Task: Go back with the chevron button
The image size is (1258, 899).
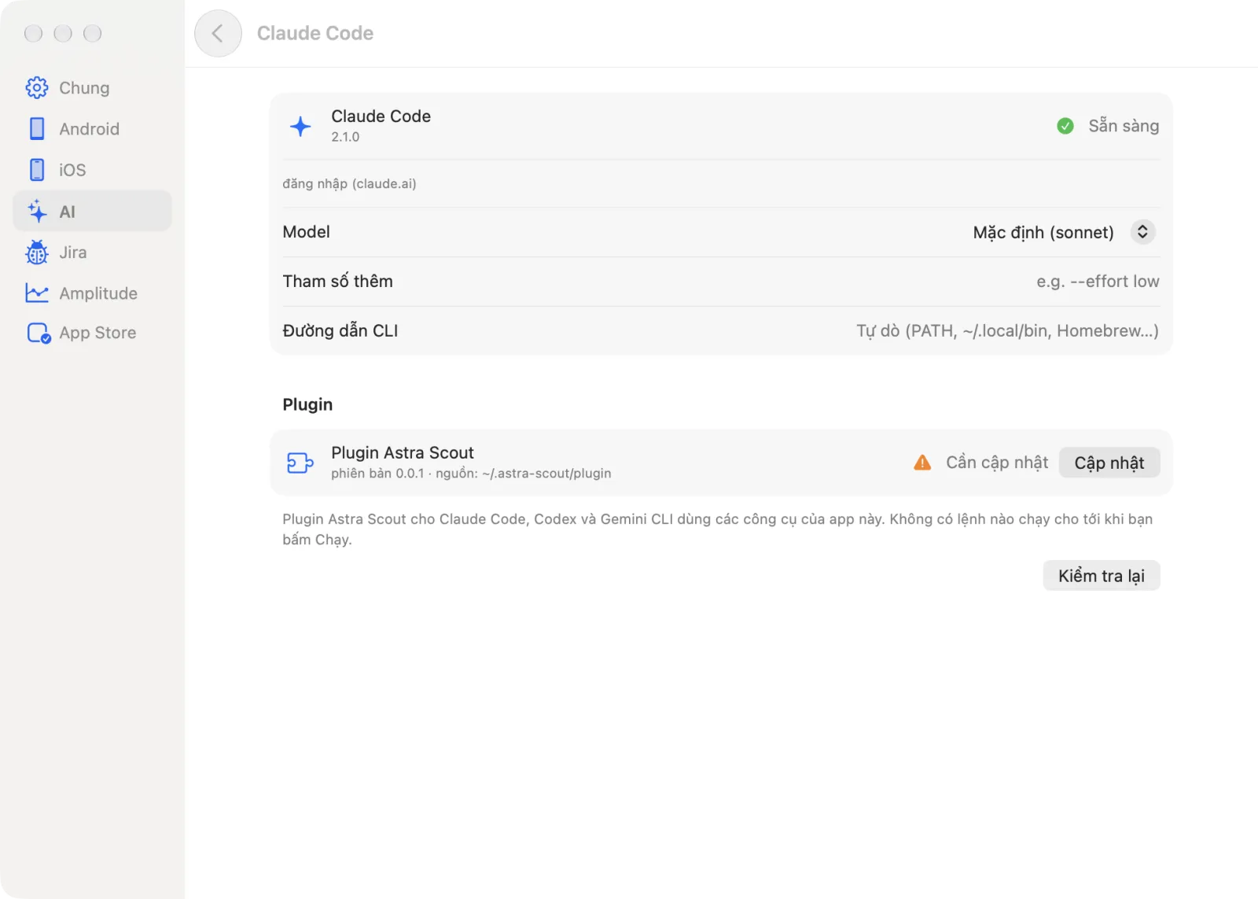Action: (218, 33)
